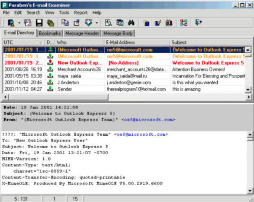Image resolution: width=254 pixels, height=202 pixels.
Task: Click the copy documents toolbar icon
Action: [x=65, y=22]
